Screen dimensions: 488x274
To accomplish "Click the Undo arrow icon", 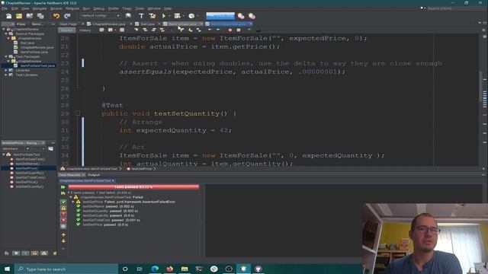I will (56, 16).
